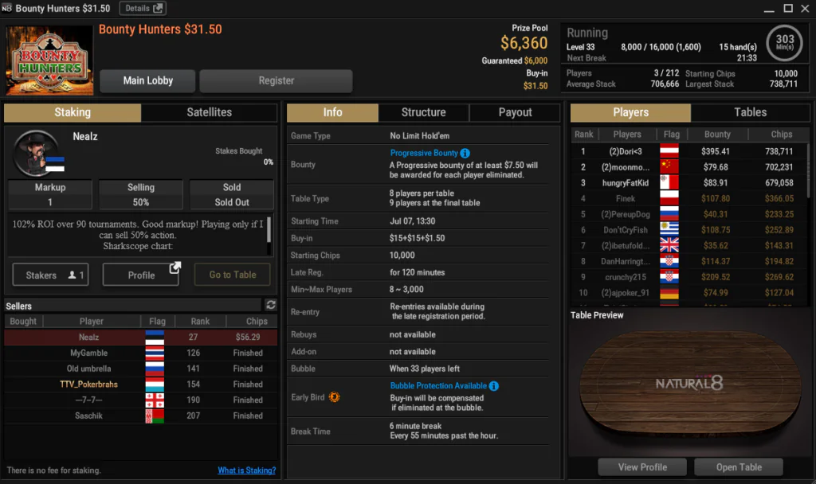
Task: Switch to the Tables tab
Action: coord(750,112)
